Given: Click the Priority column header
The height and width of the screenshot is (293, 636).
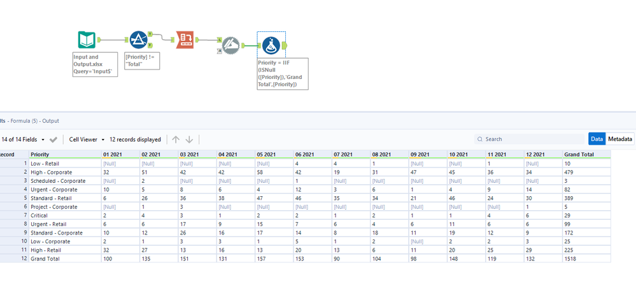Looking at the screenshot, I should click(65, 154).
